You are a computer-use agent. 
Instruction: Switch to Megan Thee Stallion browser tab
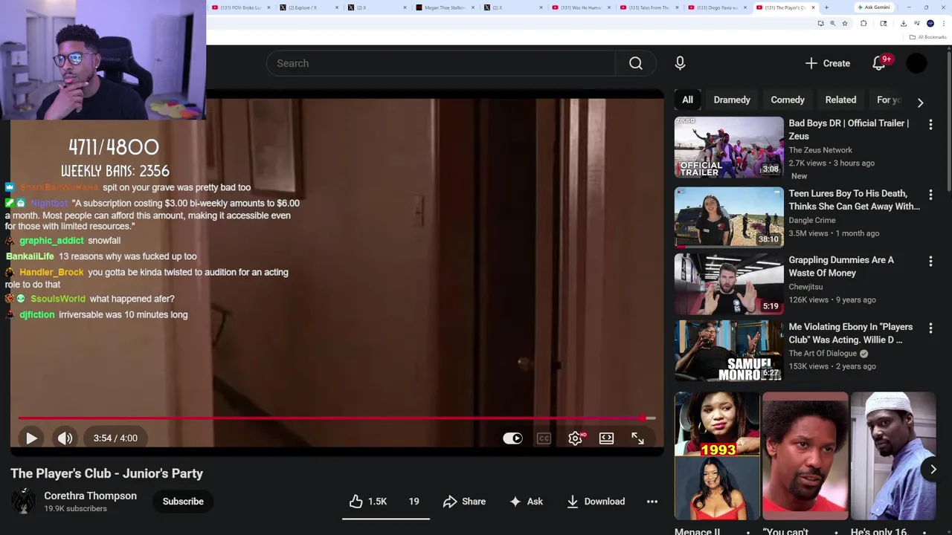445,7
